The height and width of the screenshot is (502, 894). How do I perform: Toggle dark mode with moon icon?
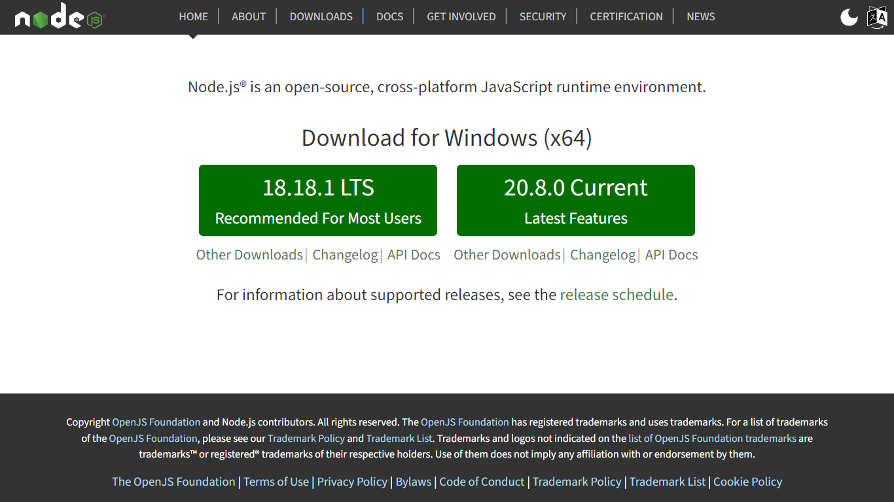click(x=849, y=17)
